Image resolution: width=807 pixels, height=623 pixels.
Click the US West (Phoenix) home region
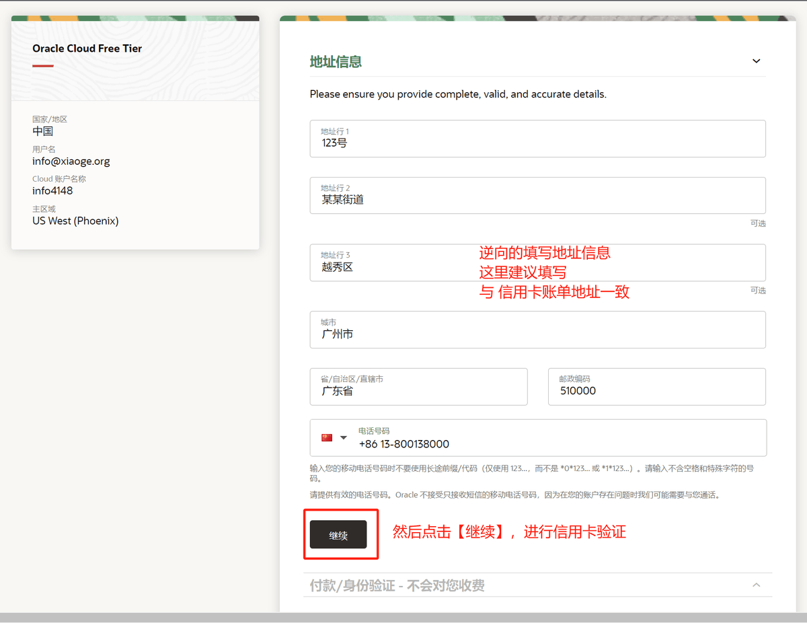(75, 221)
